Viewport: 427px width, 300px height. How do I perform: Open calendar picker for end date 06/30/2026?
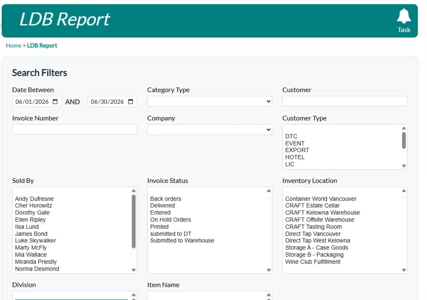tap(130, 102)
